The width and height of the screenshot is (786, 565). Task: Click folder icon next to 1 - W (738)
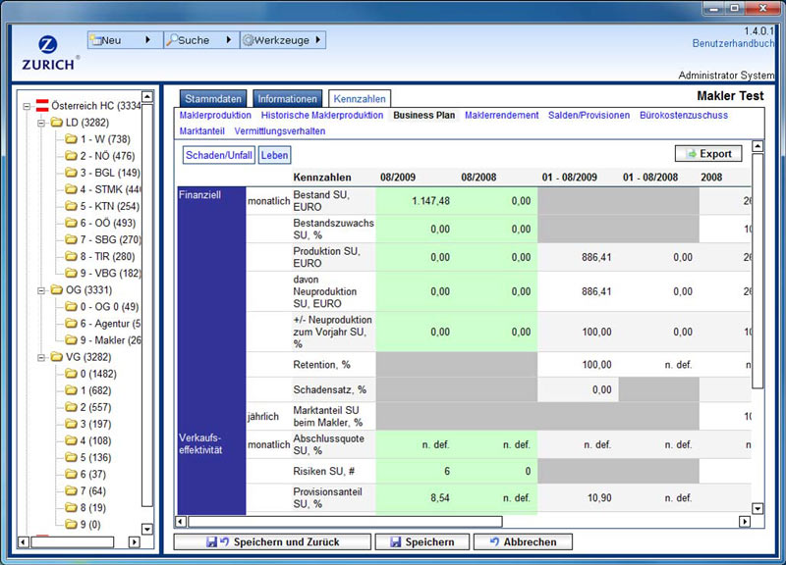tap(71, 139)
